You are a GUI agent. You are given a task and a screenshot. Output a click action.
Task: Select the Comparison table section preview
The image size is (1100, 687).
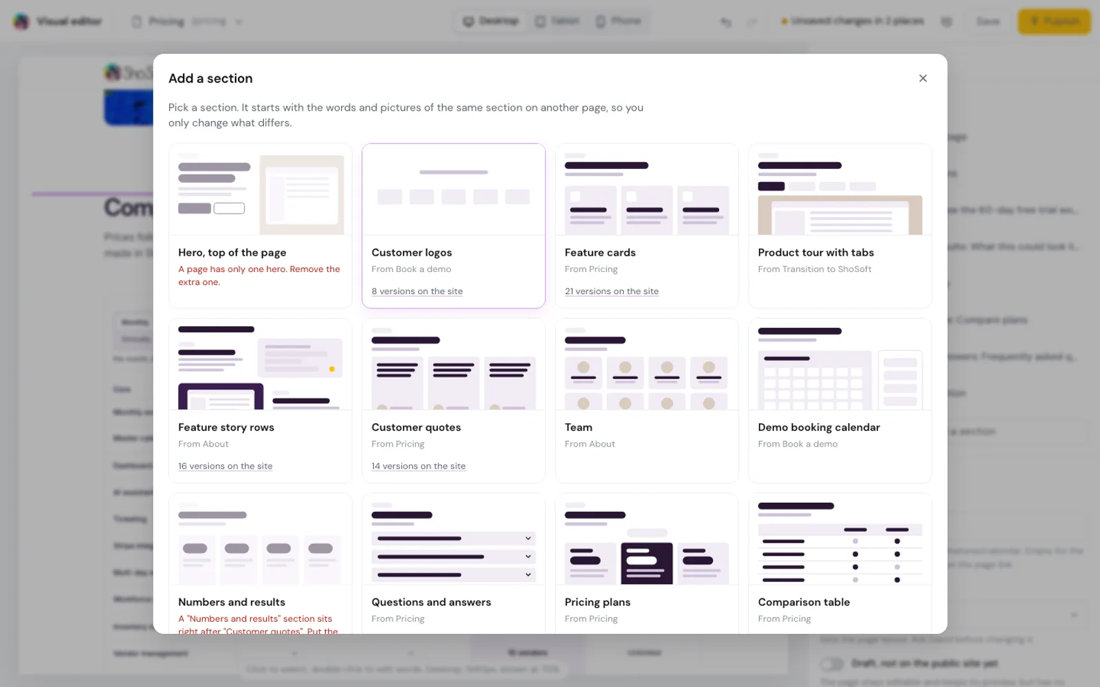840,539
